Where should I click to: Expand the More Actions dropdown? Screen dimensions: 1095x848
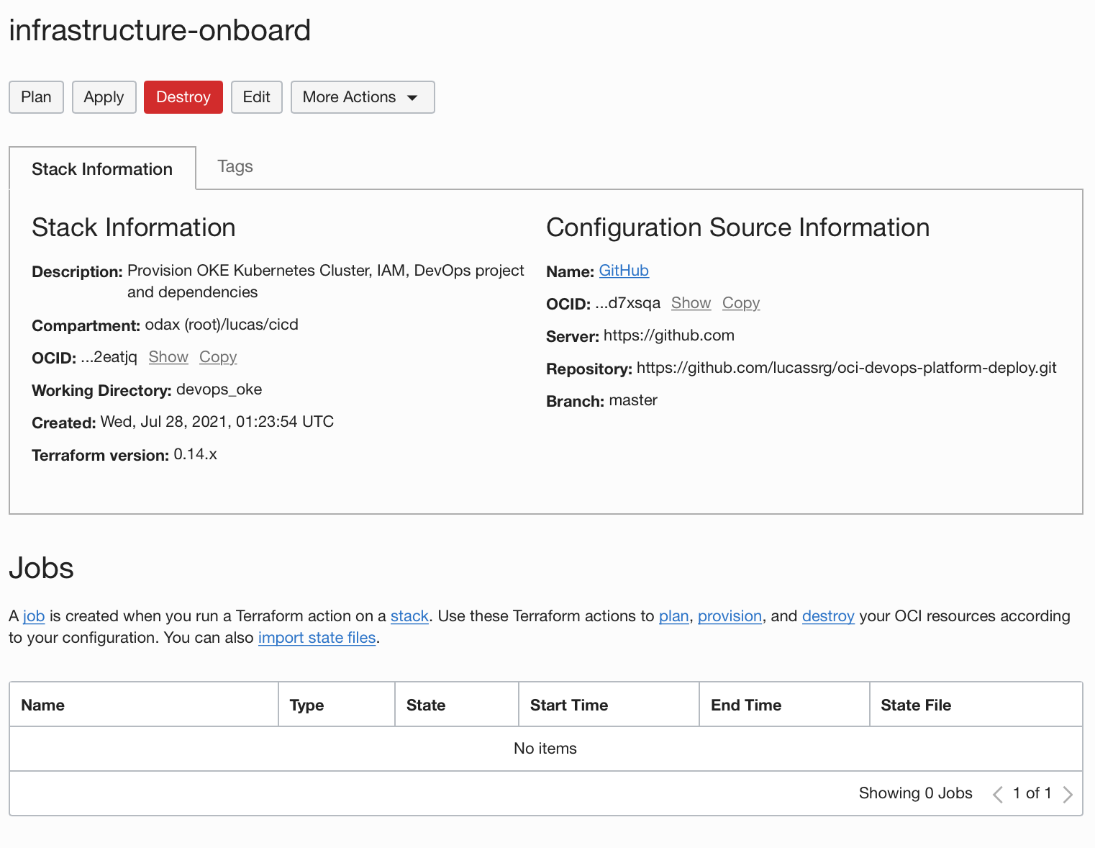pos(362,97)
